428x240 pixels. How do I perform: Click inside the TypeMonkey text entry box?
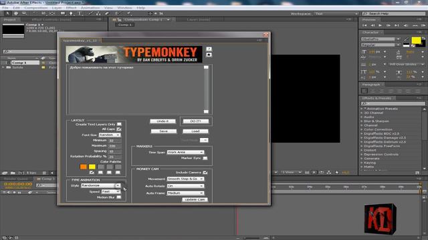point(136,89)
